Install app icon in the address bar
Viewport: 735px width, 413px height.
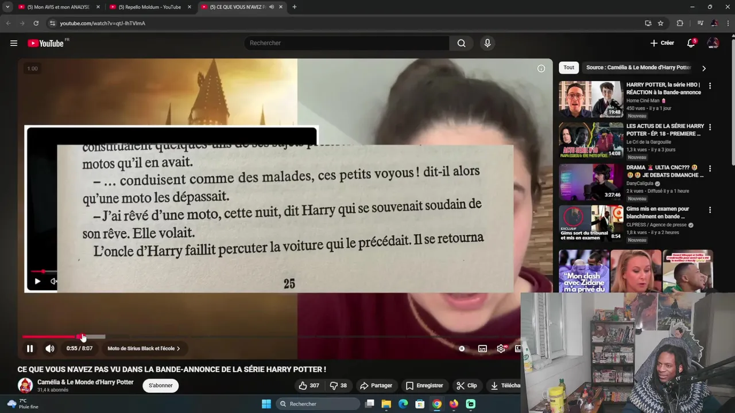click(x=648, y=23)
